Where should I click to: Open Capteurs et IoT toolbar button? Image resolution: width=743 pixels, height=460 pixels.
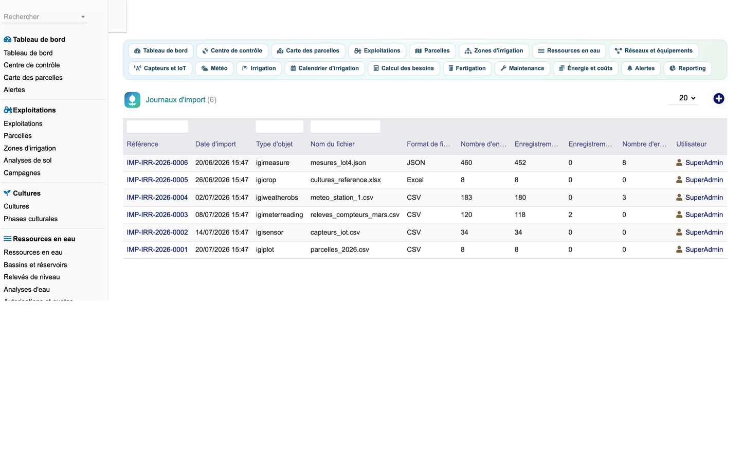(160, 68)
